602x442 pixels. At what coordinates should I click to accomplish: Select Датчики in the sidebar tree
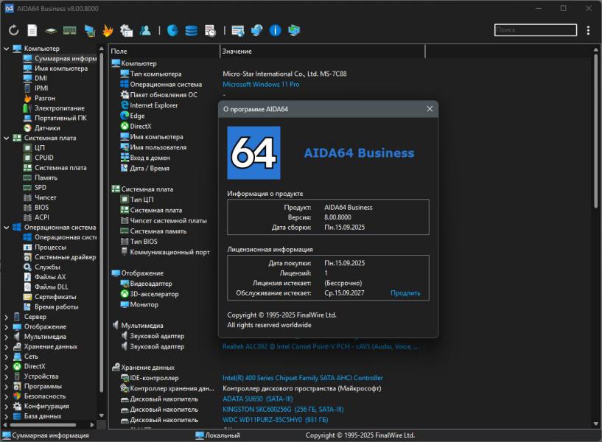coord(47,127)
